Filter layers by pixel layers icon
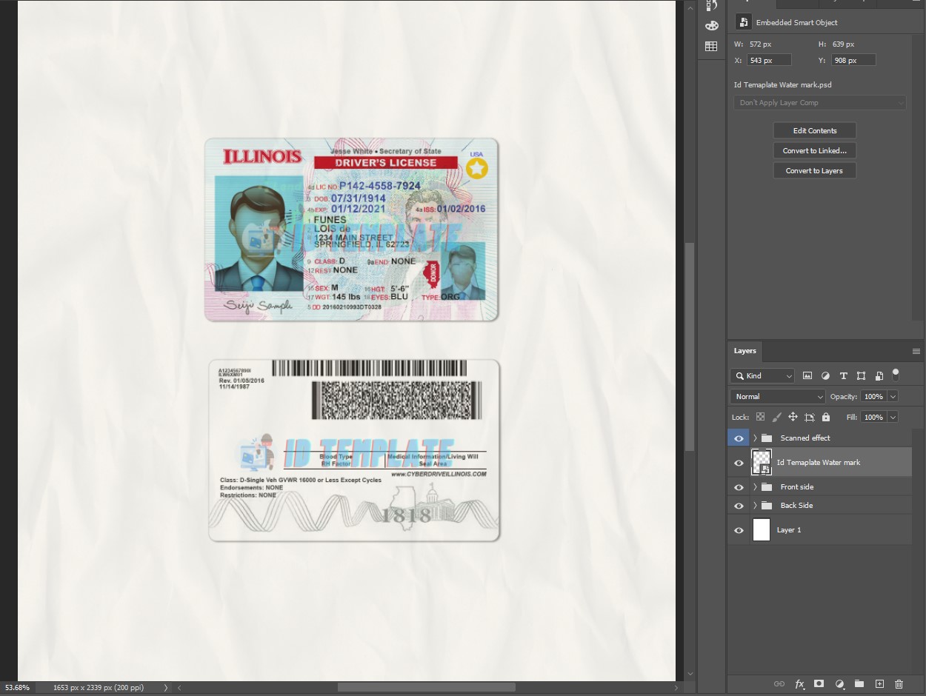 click(807, 376)
